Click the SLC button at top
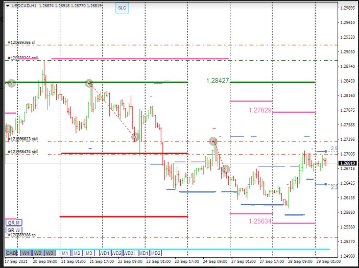The height and width of the screenshot is (268, 359). click(122, 9)
